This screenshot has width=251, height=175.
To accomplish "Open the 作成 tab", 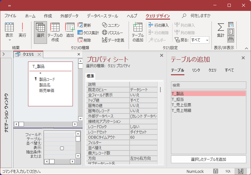I will (48, 16).
